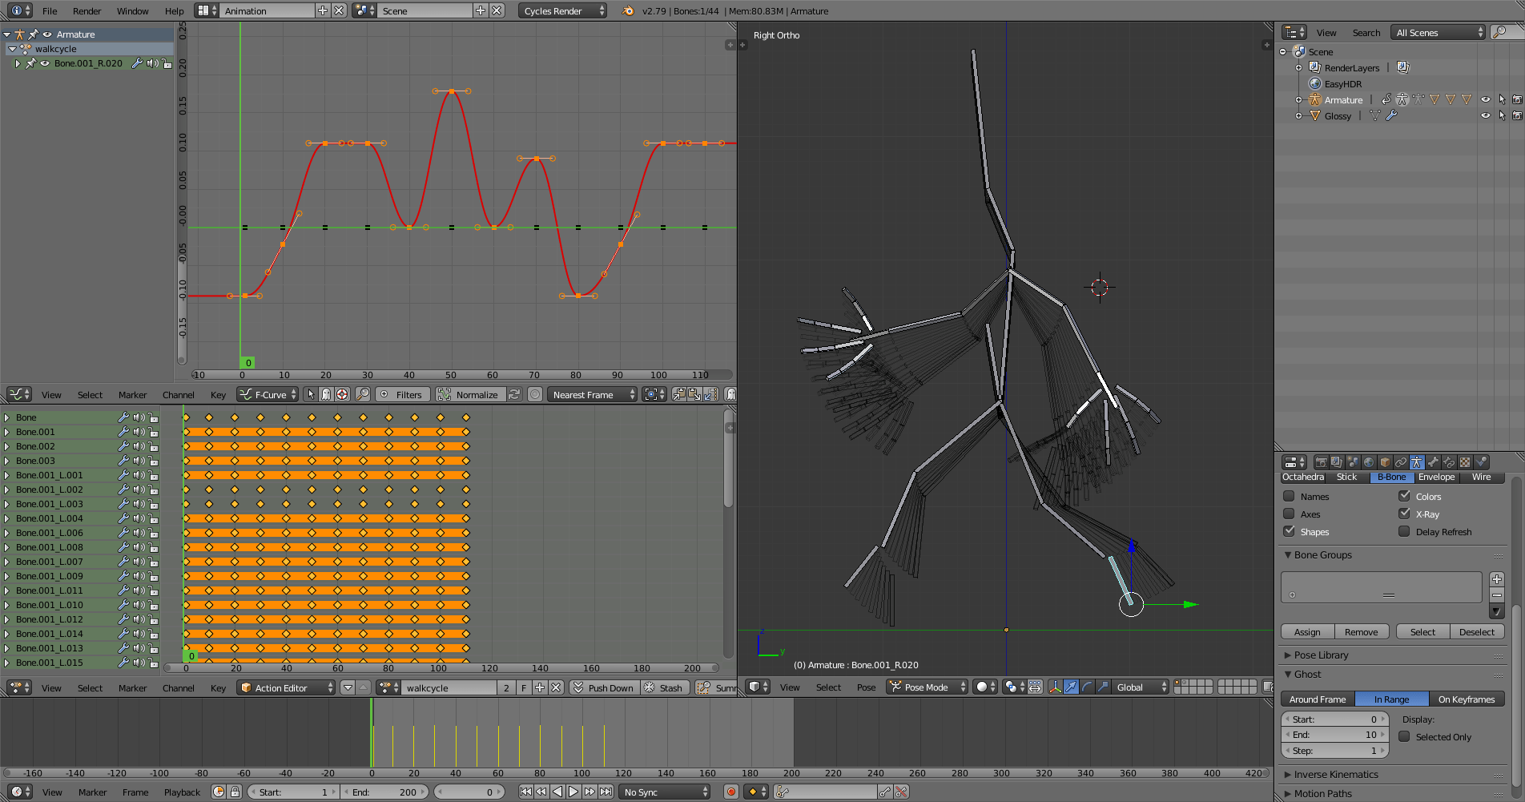Click the Push Down button in Action Editor header
Screen dimensions: 1525x802
click(x=603, y=687)
